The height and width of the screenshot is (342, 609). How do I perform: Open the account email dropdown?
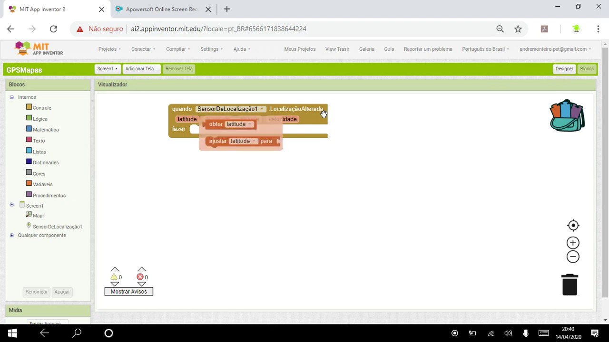pyautogui.click(x=555, y=49)
